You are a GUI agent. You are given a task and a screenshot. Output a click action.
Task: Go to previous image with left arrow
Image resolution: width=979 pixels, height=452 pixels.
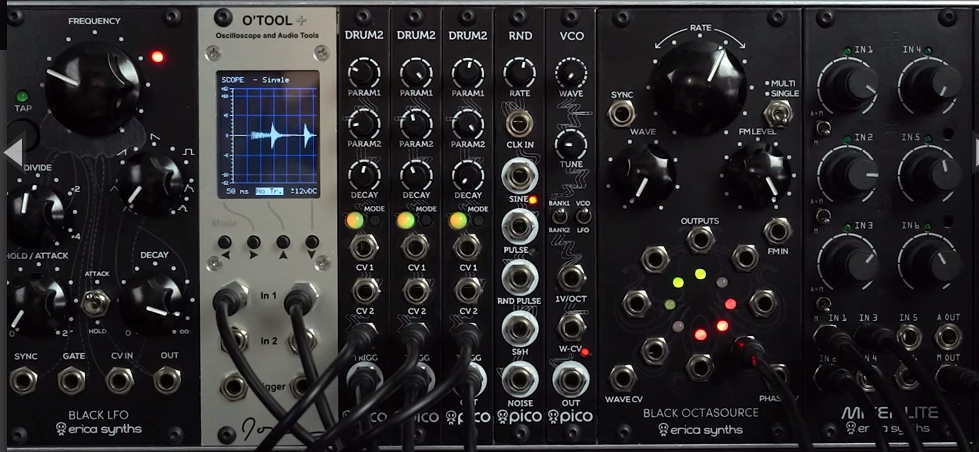point(13,152)
